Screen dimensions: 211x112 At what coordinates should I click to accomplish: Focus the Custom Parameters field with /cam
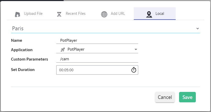[x=97, y=59]
